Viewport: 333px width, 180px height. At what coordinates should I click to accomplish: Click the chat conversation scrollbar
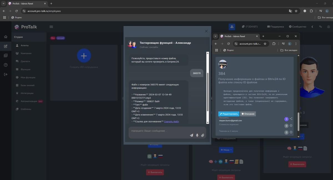207,92
